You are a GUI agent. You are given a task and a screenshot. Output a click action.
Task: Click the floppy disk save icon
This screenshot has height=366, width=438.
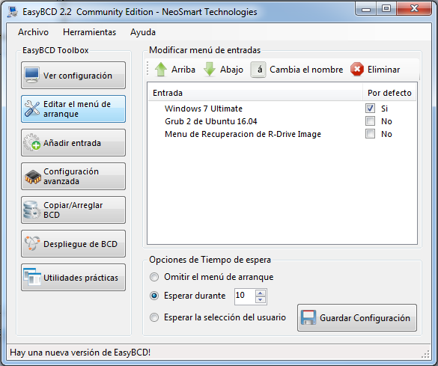pyautogui.click(x=308, y=317)
